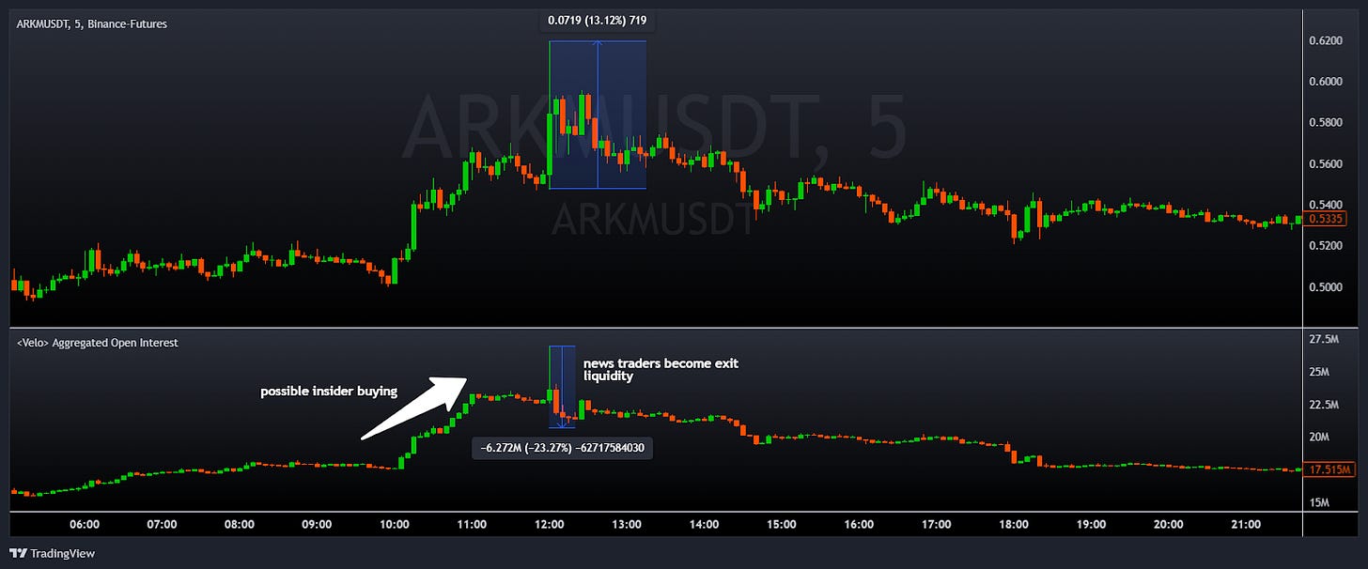
Task: Click the 08:00 time axis label
Action: (240, 525)
